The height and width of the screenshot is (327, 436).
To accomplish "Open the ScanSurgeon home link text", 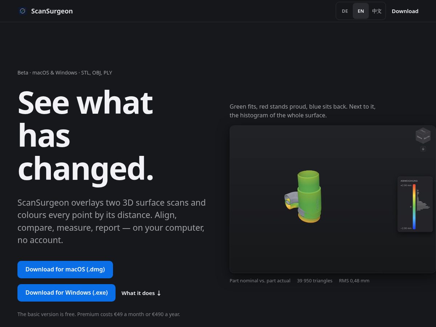I will (52, 11).
